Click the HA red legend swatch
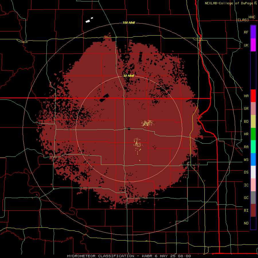258x258 pixels. coord(253,96)
